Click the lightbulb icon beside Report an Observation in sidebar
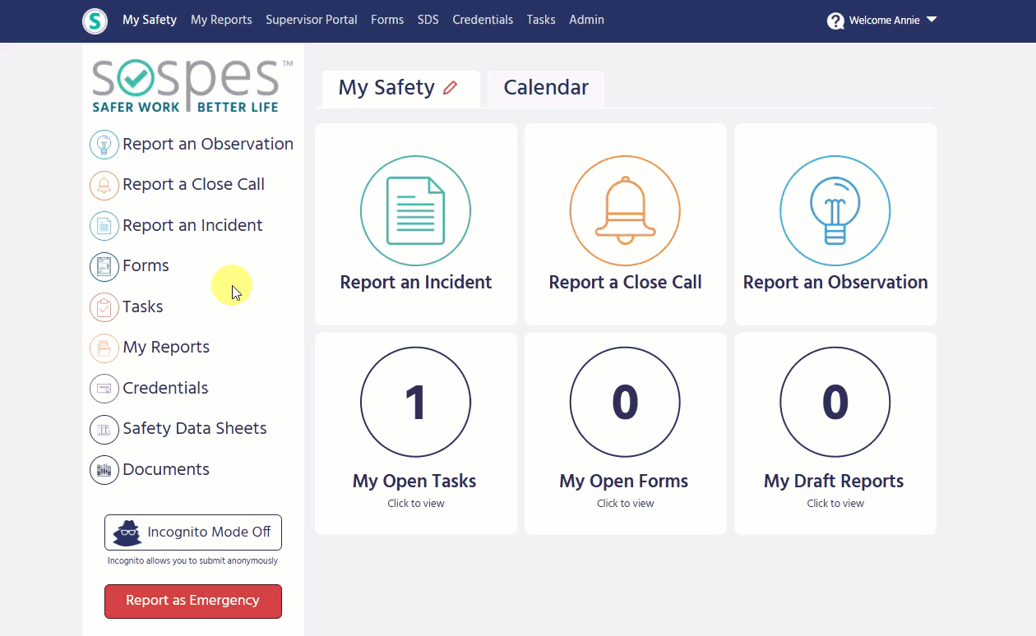Image resolution: width=1036 pixels, height=636 pixels. coord(104,145)
